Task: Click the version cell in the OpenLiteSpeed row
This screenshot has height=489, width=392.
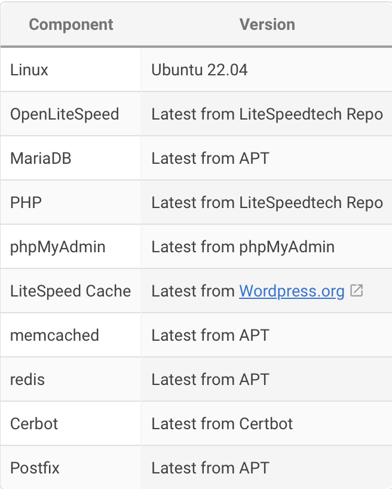Action: point(267,114)
